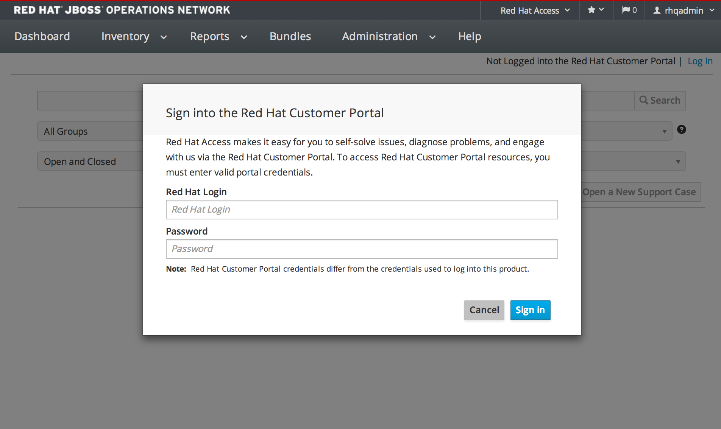Open the Bundles menu item
Viewport: 721px width, 429px height.
pos(290,37)
